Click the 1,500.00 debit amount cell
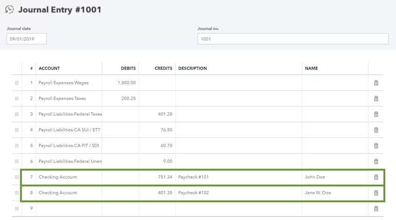 [x=120, y=83]
